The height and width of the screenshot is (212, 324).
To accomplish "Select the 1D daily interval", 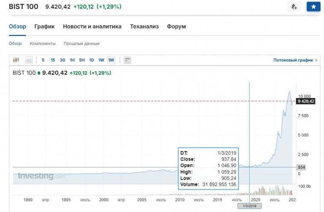I will [91, 60].
